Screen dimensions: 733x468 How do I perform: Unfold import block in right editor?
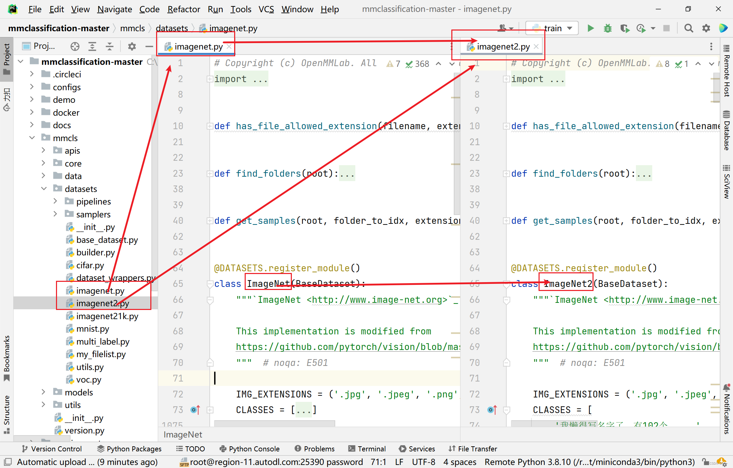pyautogui.click(x=506, y=79)
